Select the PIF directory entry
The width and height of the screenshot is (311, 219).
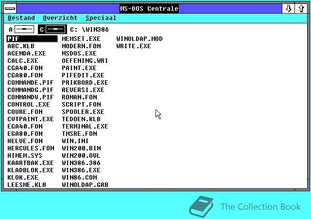pyautogui.click(x=32, y=39)
